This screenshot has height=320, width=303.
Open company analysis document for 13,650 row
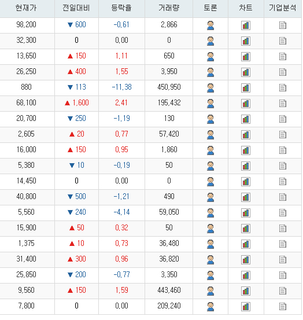click(x=282, y=57)
